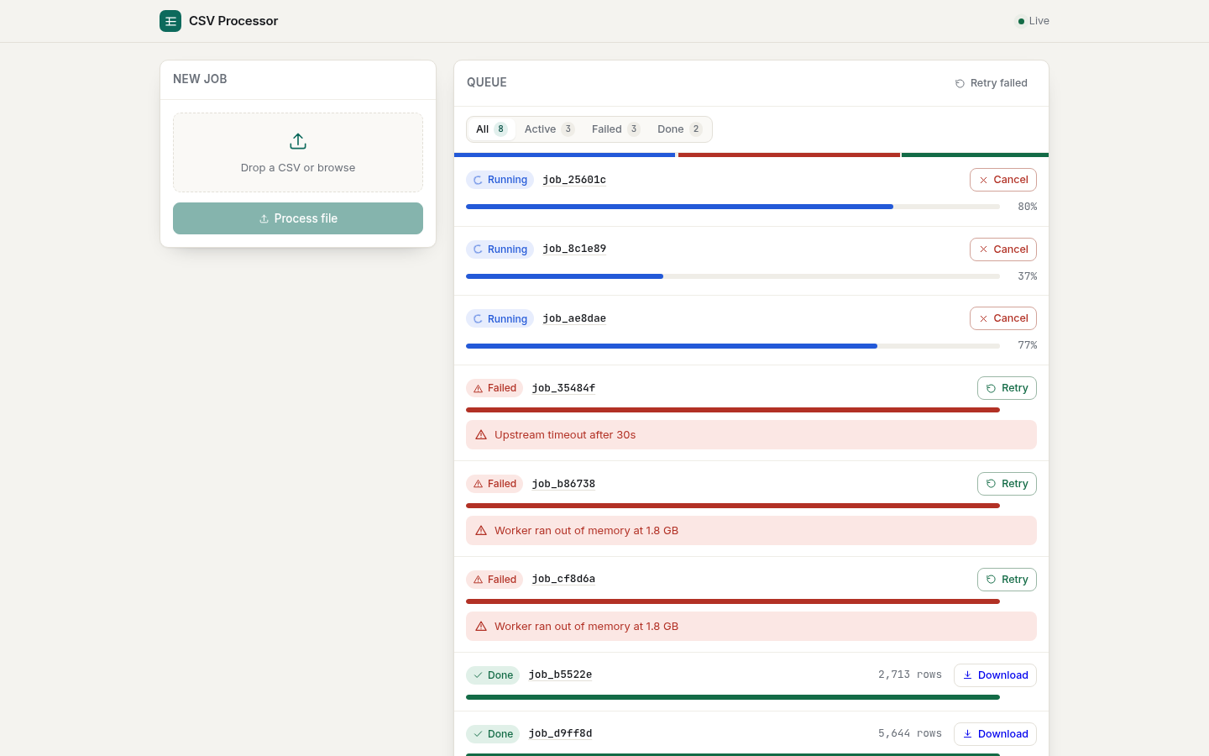1209x756 pixels.
Task: Click the "5,644 rows" count
Action: click(910, 733)
